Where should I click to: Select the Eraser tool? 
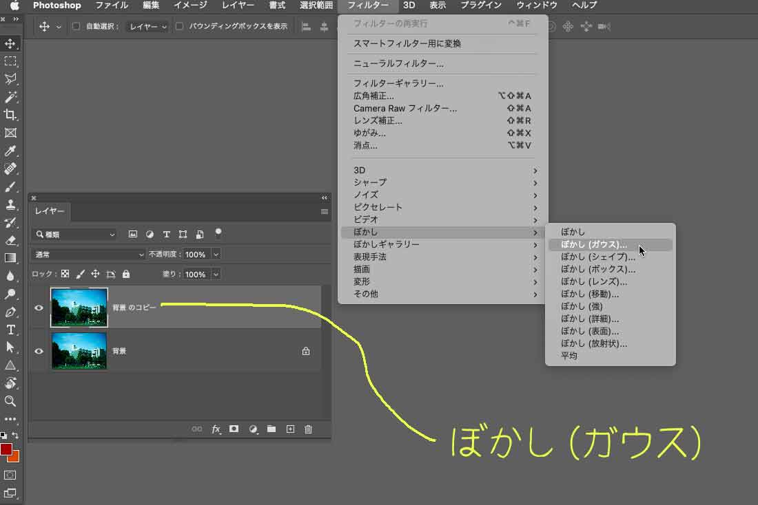[10, 240]
